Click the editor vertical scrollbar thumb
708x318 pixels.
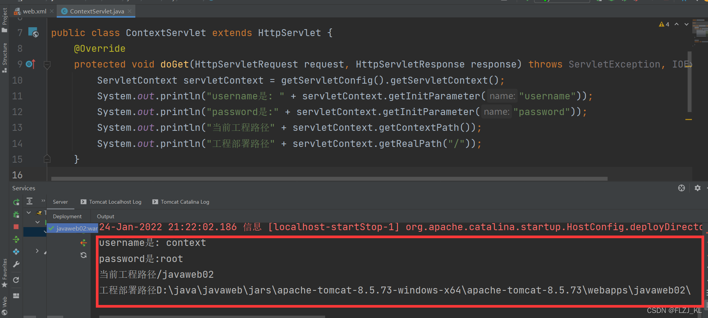point(690,81)
